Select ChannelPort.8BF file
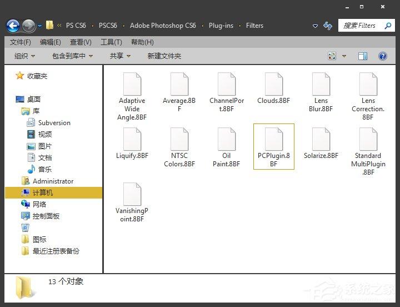This screenshot has height=307, width=400. pyautogui.click(x=227, y=92)
